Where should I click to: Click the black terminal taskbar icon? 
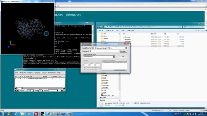tap(42, 114)
